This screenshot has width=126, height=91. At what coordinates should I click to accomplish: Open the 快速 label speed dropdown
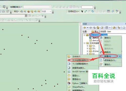(46, 11)
